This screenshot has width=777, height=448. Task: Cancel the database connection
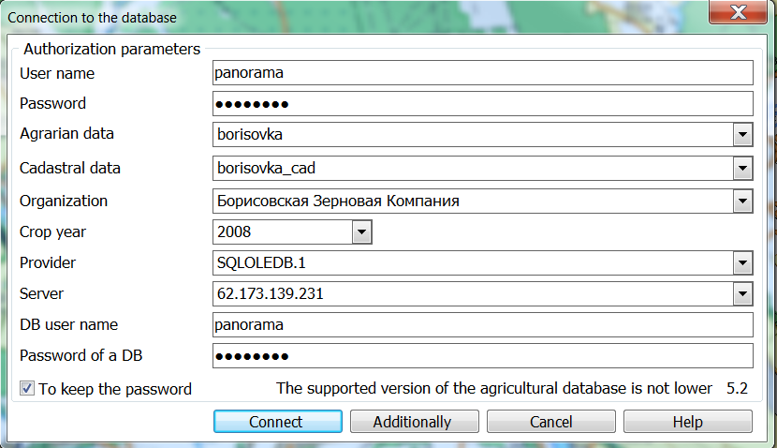pyautogui.click(x=550, y=422)
